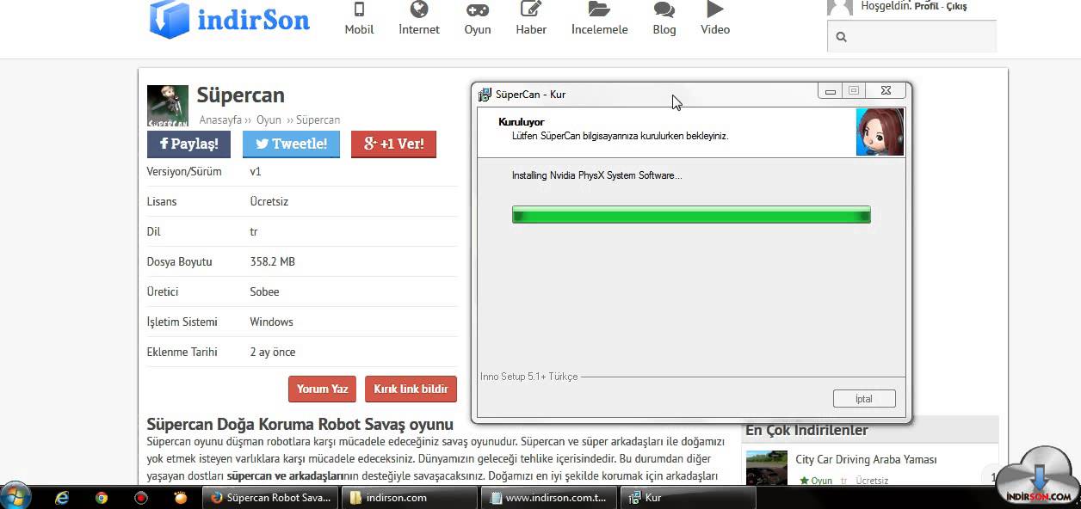Click the City Car Driving thumbnail
The height and width of the screenshot is (509, 1081).
[x=767, y=468]
